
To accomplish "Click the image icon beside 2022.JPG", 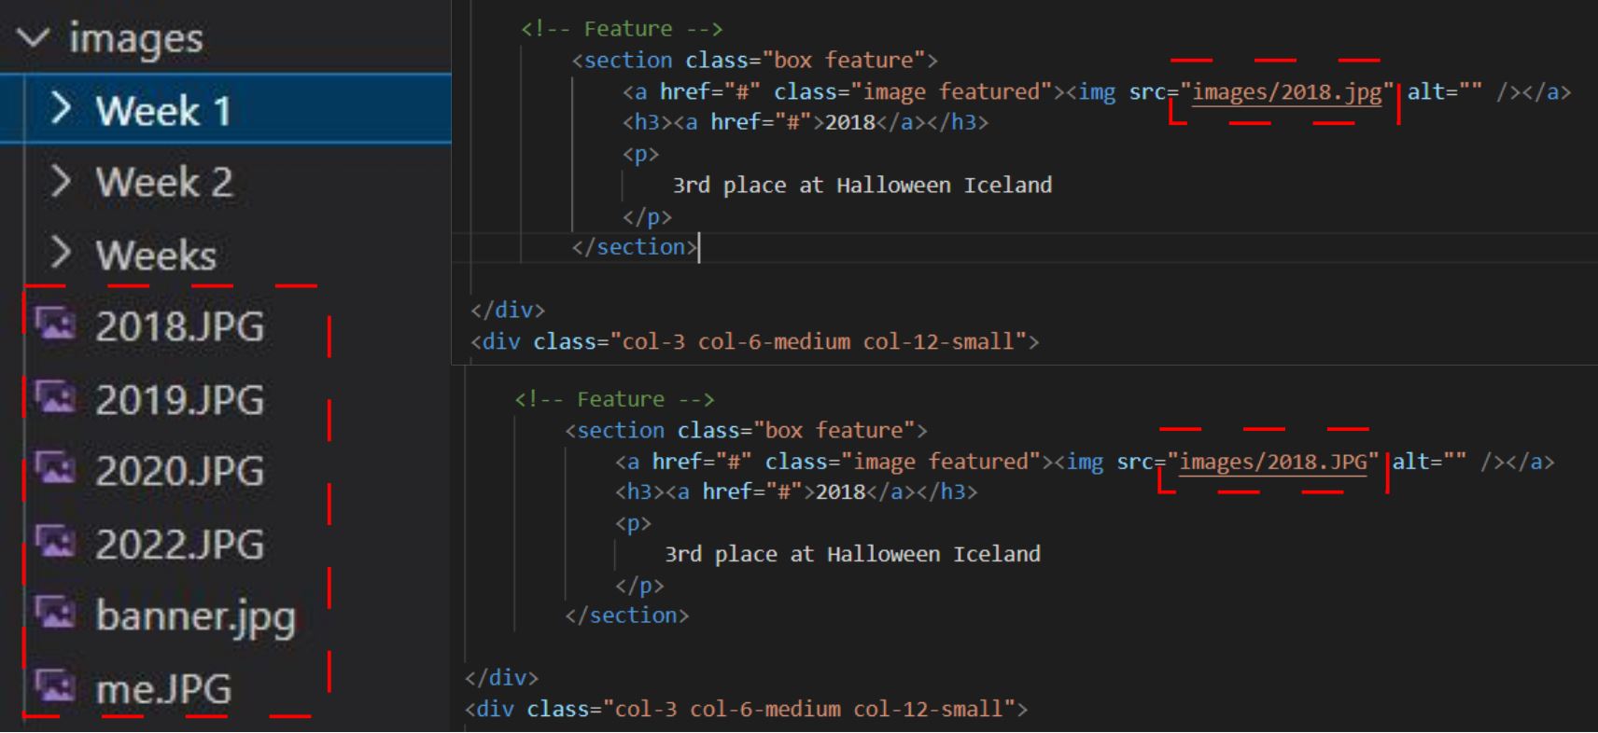I will pyautogui.click(x=55, y=541).
